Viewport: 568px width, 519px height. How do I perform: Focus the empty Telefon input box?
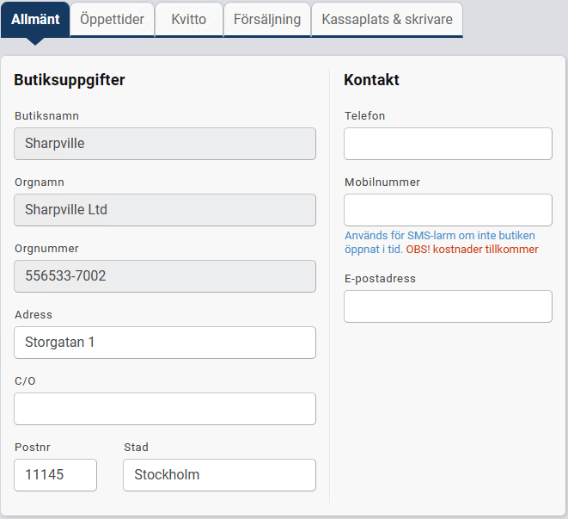448,144
